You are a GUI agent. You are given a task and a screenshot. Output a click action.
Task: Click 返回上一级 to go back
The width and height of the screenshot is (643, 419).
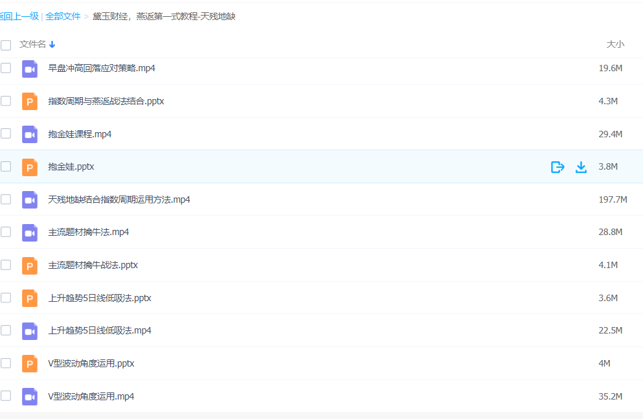tap(19, 16)
